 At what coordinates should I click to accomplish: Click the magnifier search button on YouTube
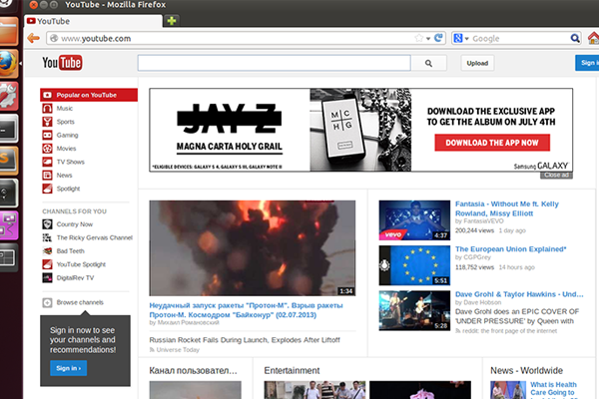pyautogui.click(x=428, y=63)
